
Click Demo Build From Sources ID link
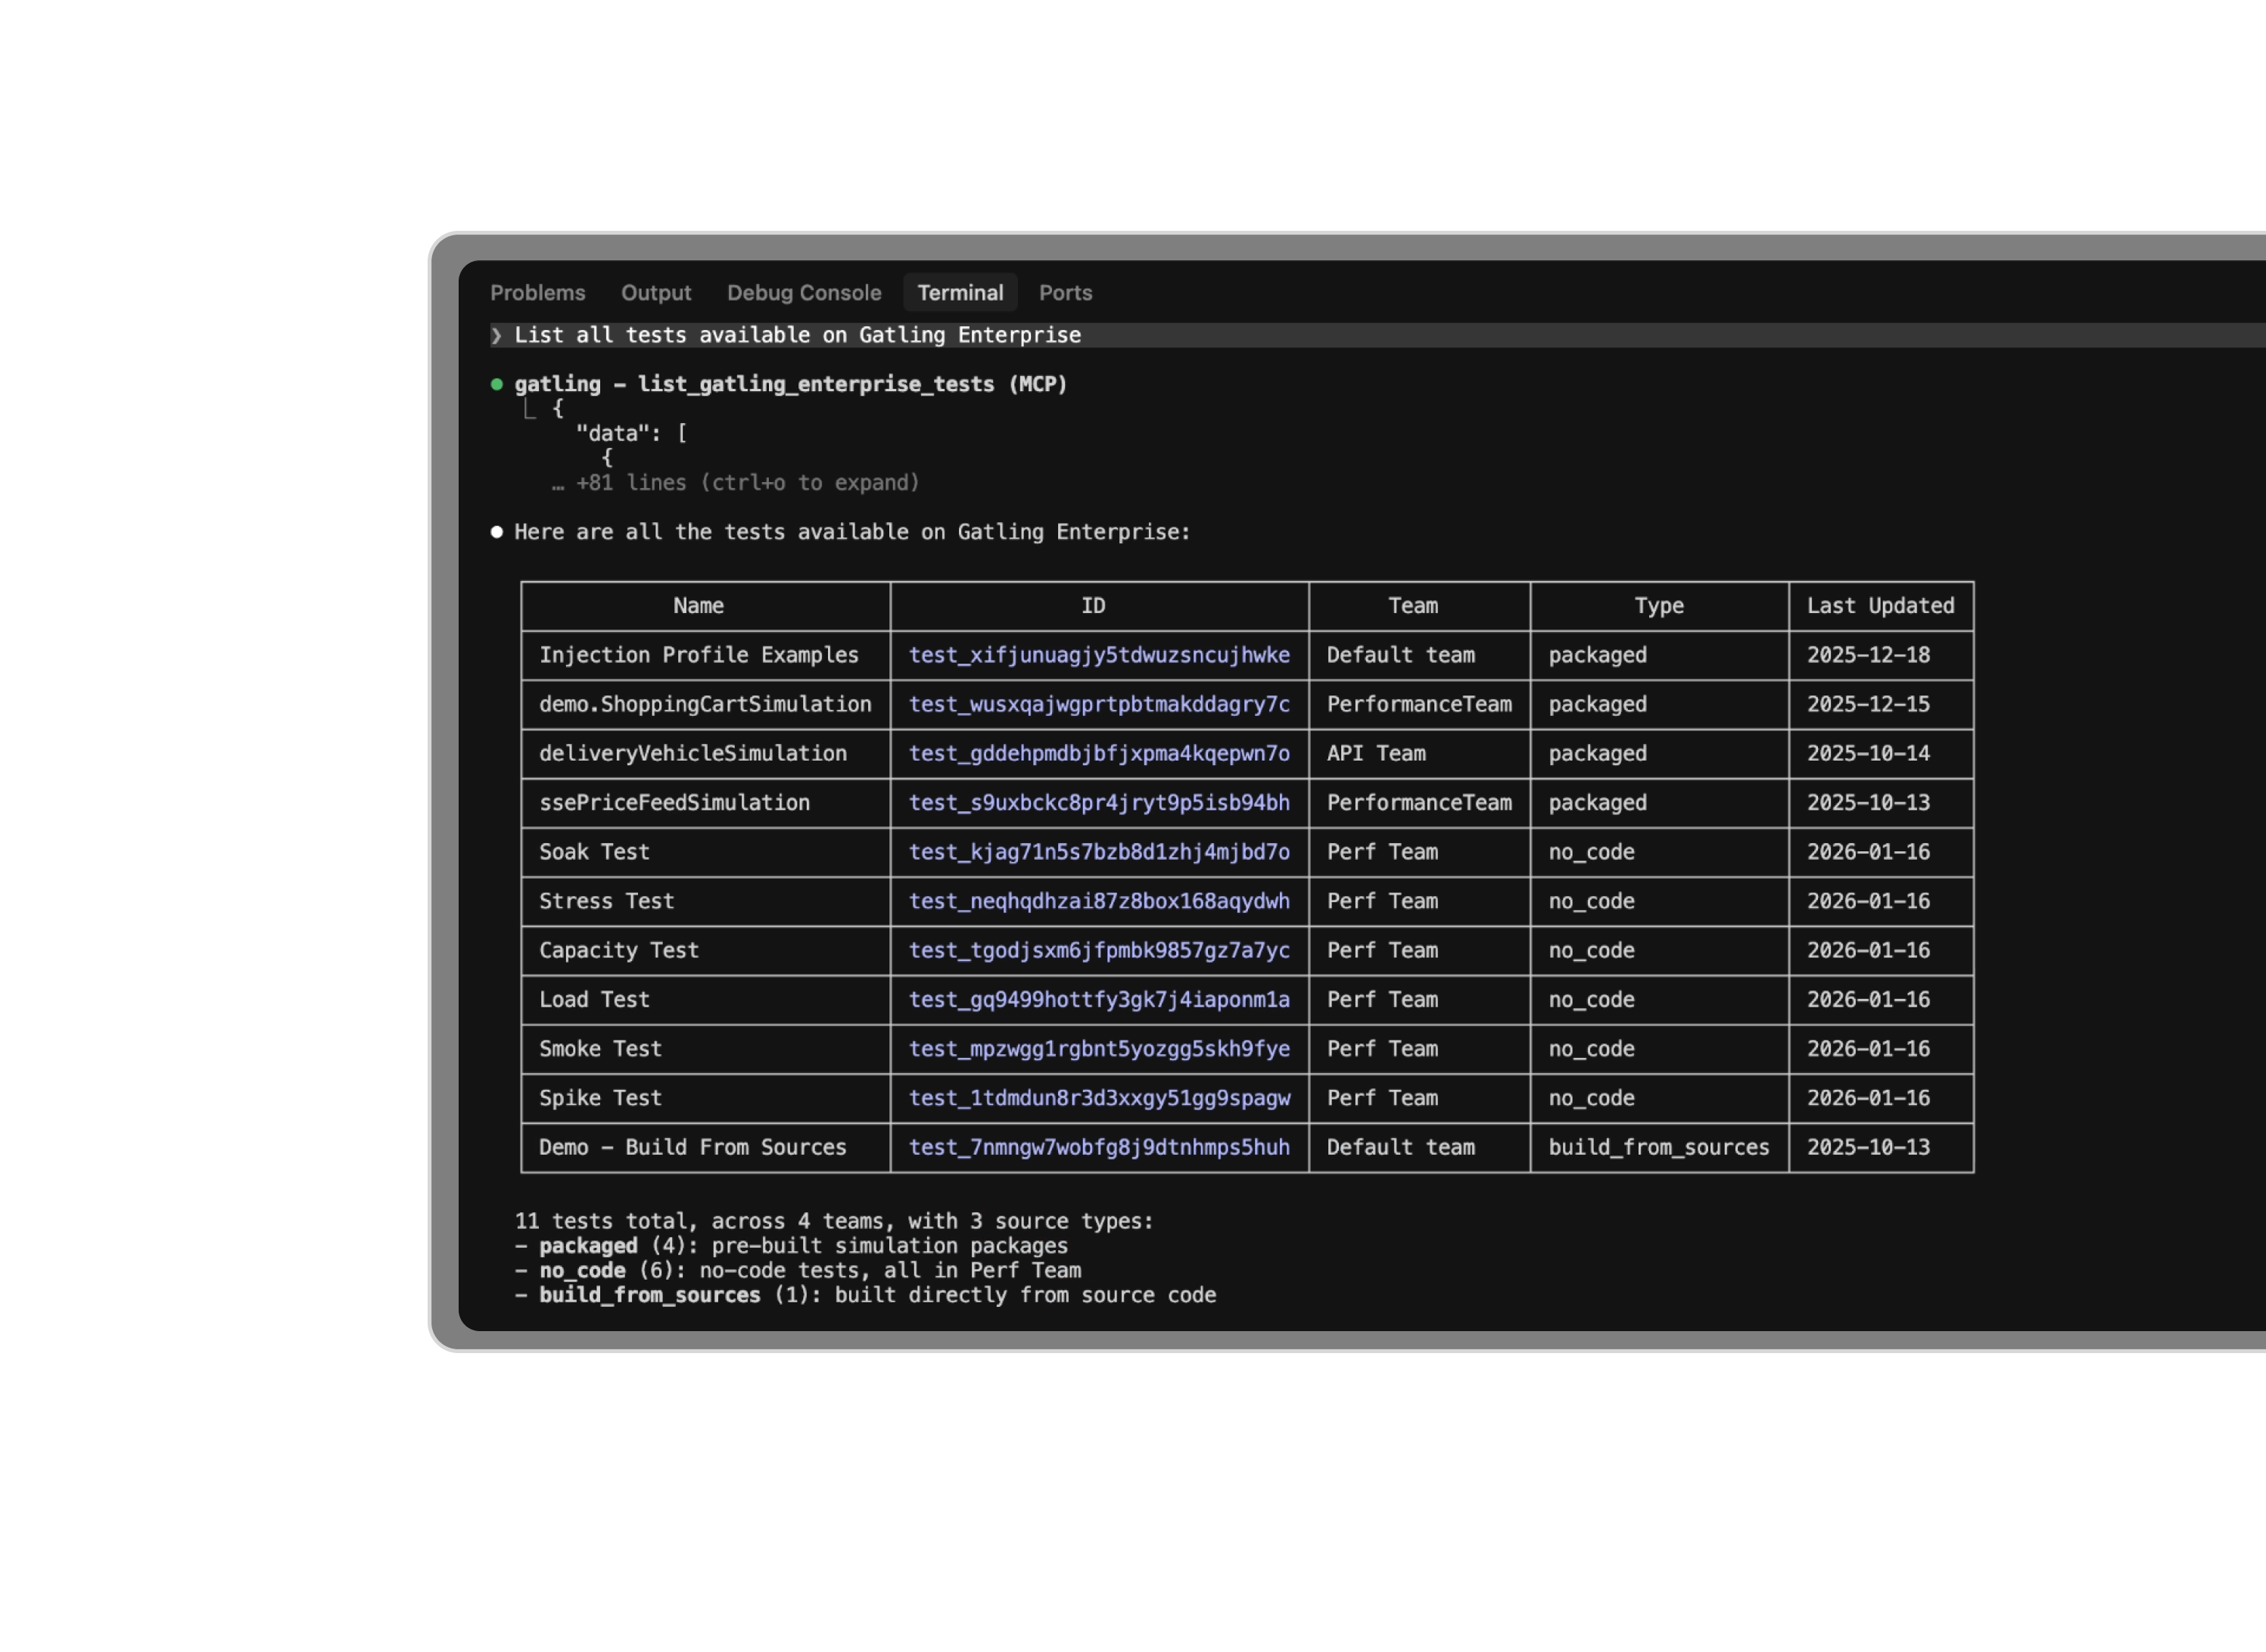(x=1099, y=1147)
